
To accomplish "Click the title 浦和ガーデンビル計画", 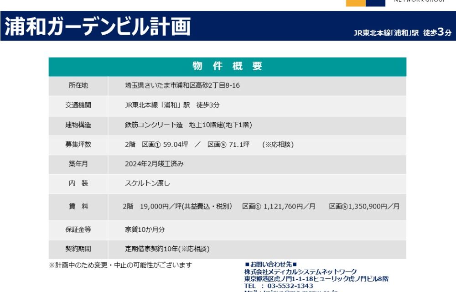I will point(98,26).
